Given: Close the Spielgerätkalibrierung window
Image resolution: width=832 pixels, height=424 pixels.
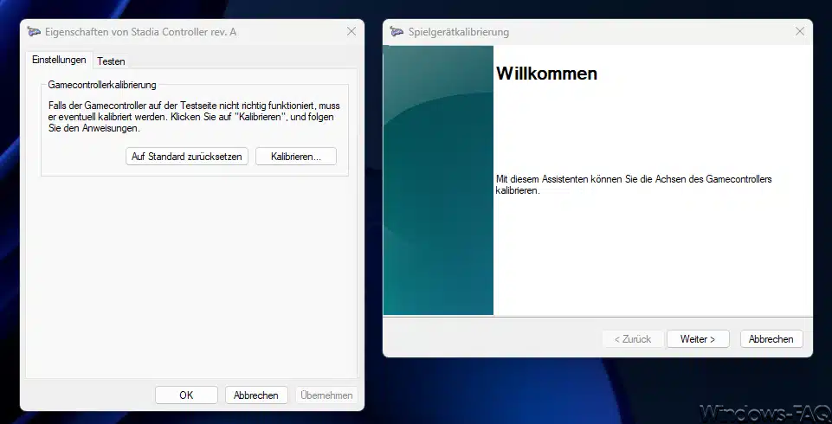Looking at the screenshot, I should [800, 32].
